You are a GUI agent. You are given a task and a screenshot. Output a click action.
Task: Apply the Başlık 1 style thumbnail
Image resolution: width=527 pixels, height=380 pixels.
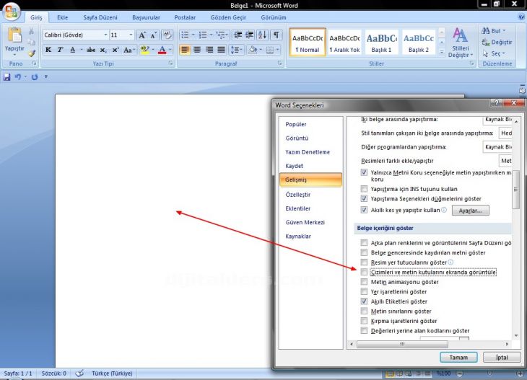coord(381,42)
